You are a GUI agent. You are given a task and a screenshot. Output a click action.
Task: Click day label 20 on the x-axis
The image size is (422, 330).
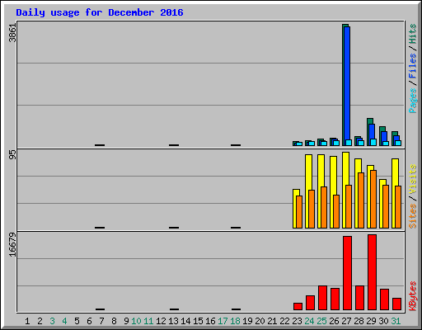pyautogui.click(x=260, y=321)
